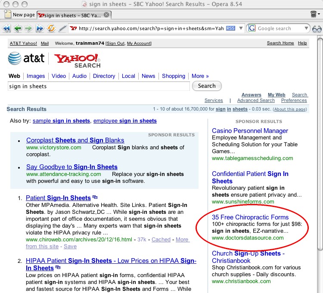The height and width of the screenshot is (293, 323).
Task: Click the AT&T globe logo
Action: [14, 59]
